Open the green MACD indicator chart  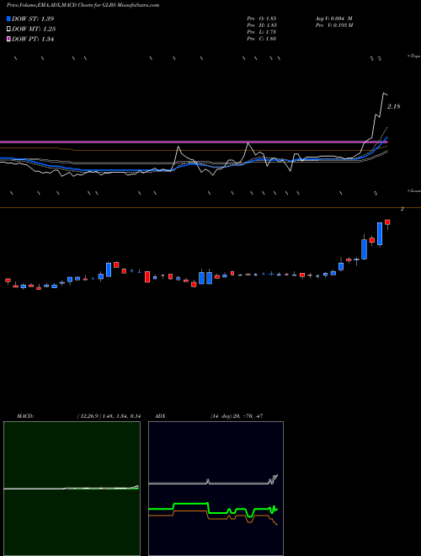(x=72, y=489)
